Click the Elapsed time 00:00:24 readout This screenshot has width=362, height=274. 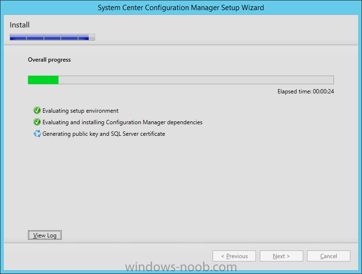point(306,91)
